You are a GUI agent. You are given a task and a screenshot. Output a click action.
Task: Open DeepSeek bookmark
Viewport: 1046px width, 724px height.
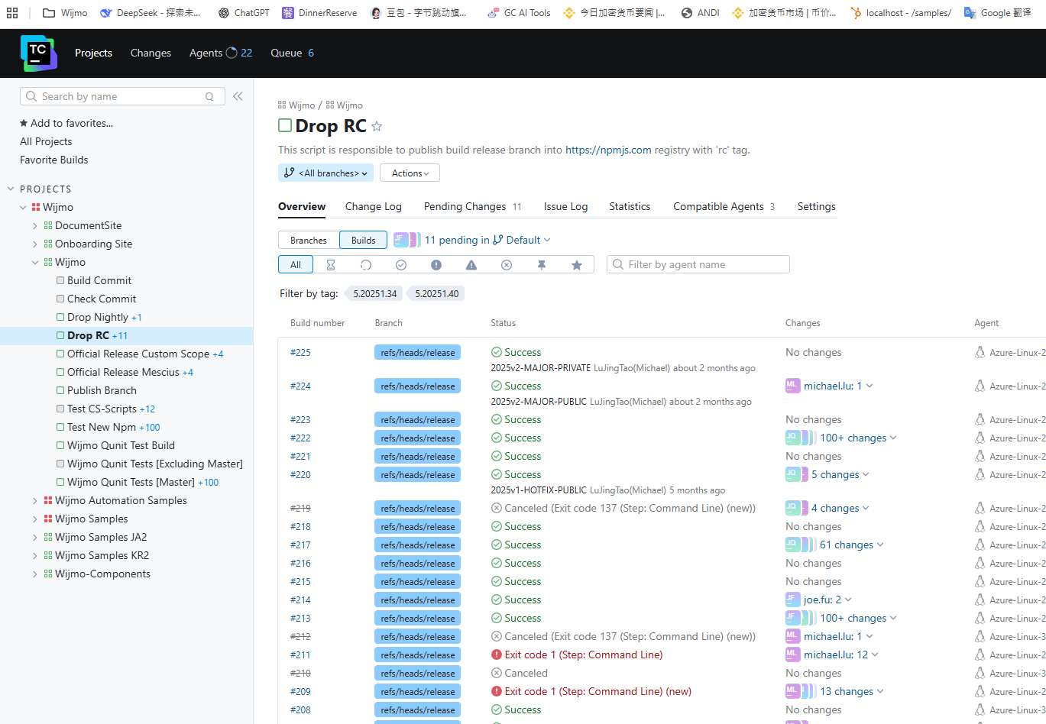(x=151, y=13)
